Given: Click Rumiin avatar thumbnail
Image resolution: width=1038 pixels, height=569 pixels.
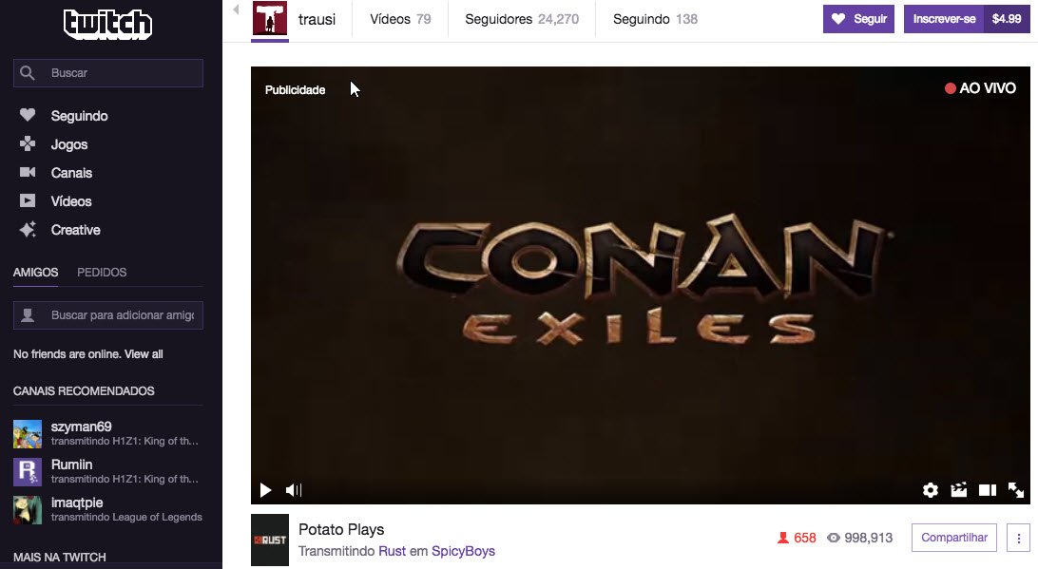Looking at the screenshot, I should click(x=28, y=472).
